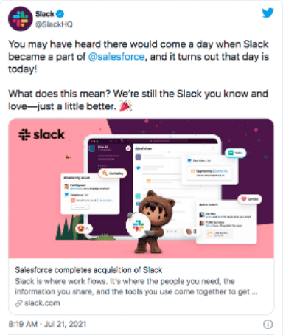Click the Twitter bird logo
The width and height of the screenshot is (283, 335).
pos(268,13)
